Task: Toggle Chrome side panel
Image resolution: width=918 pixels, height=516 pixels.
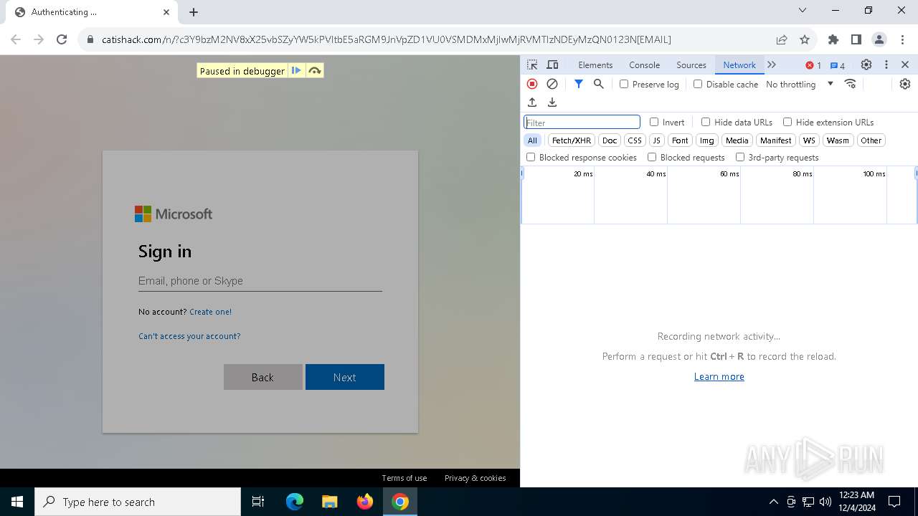Action: [x=856, y=39]
